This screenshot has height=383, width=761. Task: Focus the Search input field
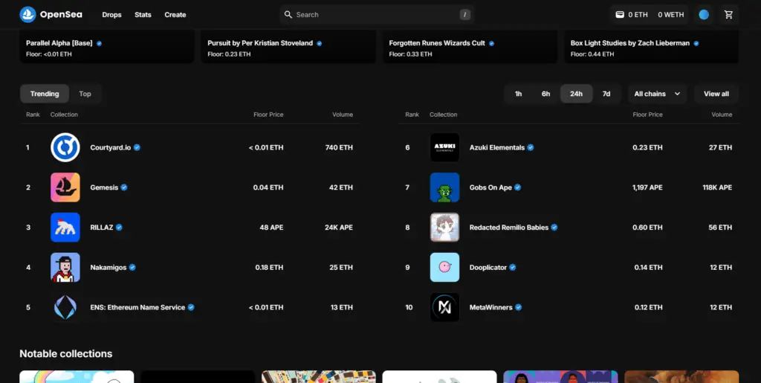(x=377, y=15)
